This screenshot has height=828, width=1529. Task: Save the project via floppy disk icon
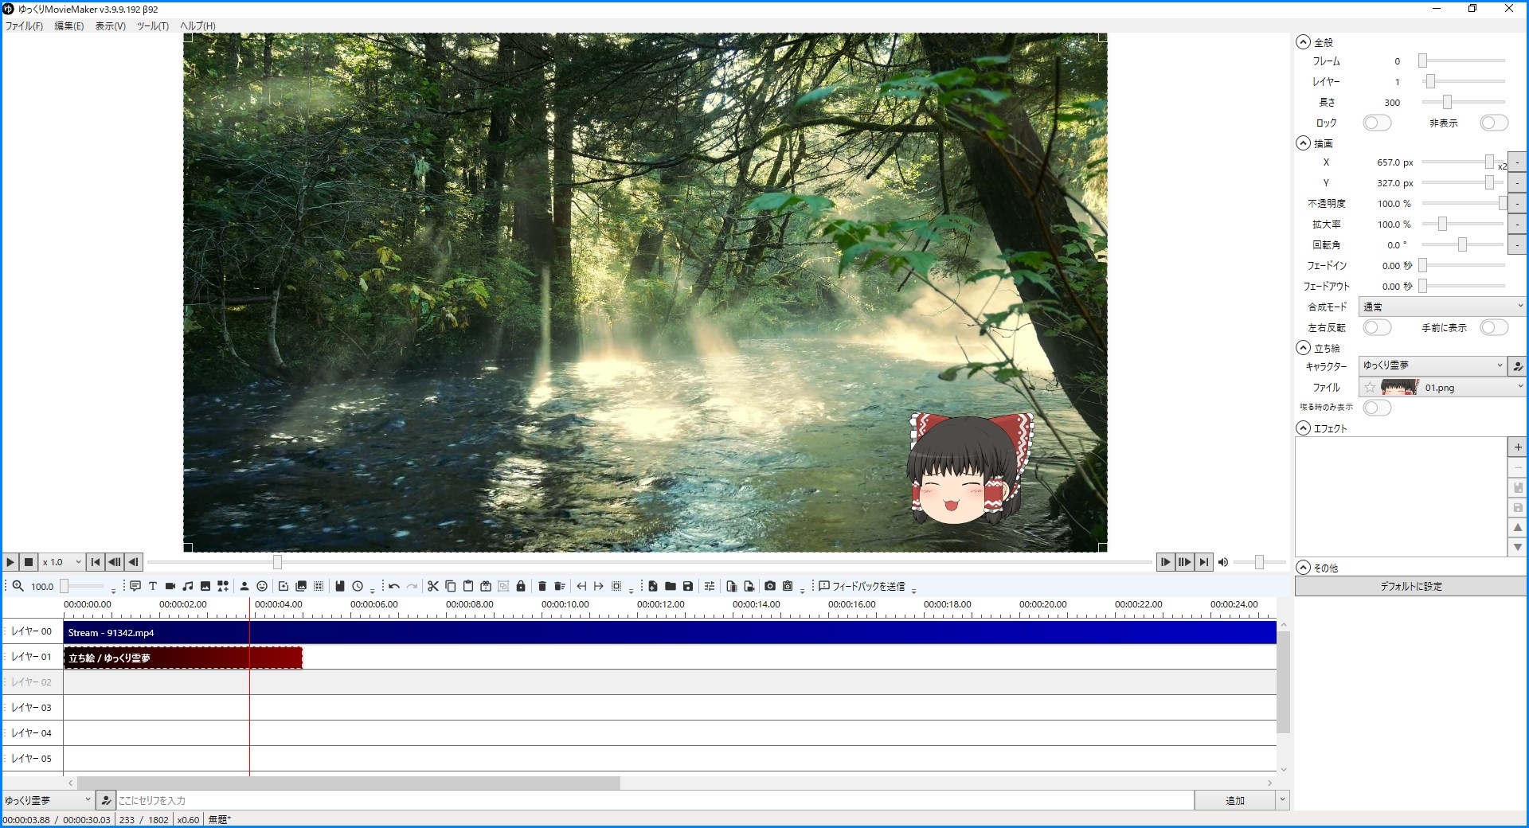pyautogui.click(x=688, y=586)
